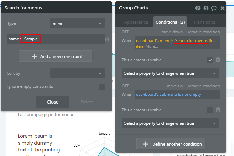Delete the name constraint with the trash icon

tap(107, 39)
